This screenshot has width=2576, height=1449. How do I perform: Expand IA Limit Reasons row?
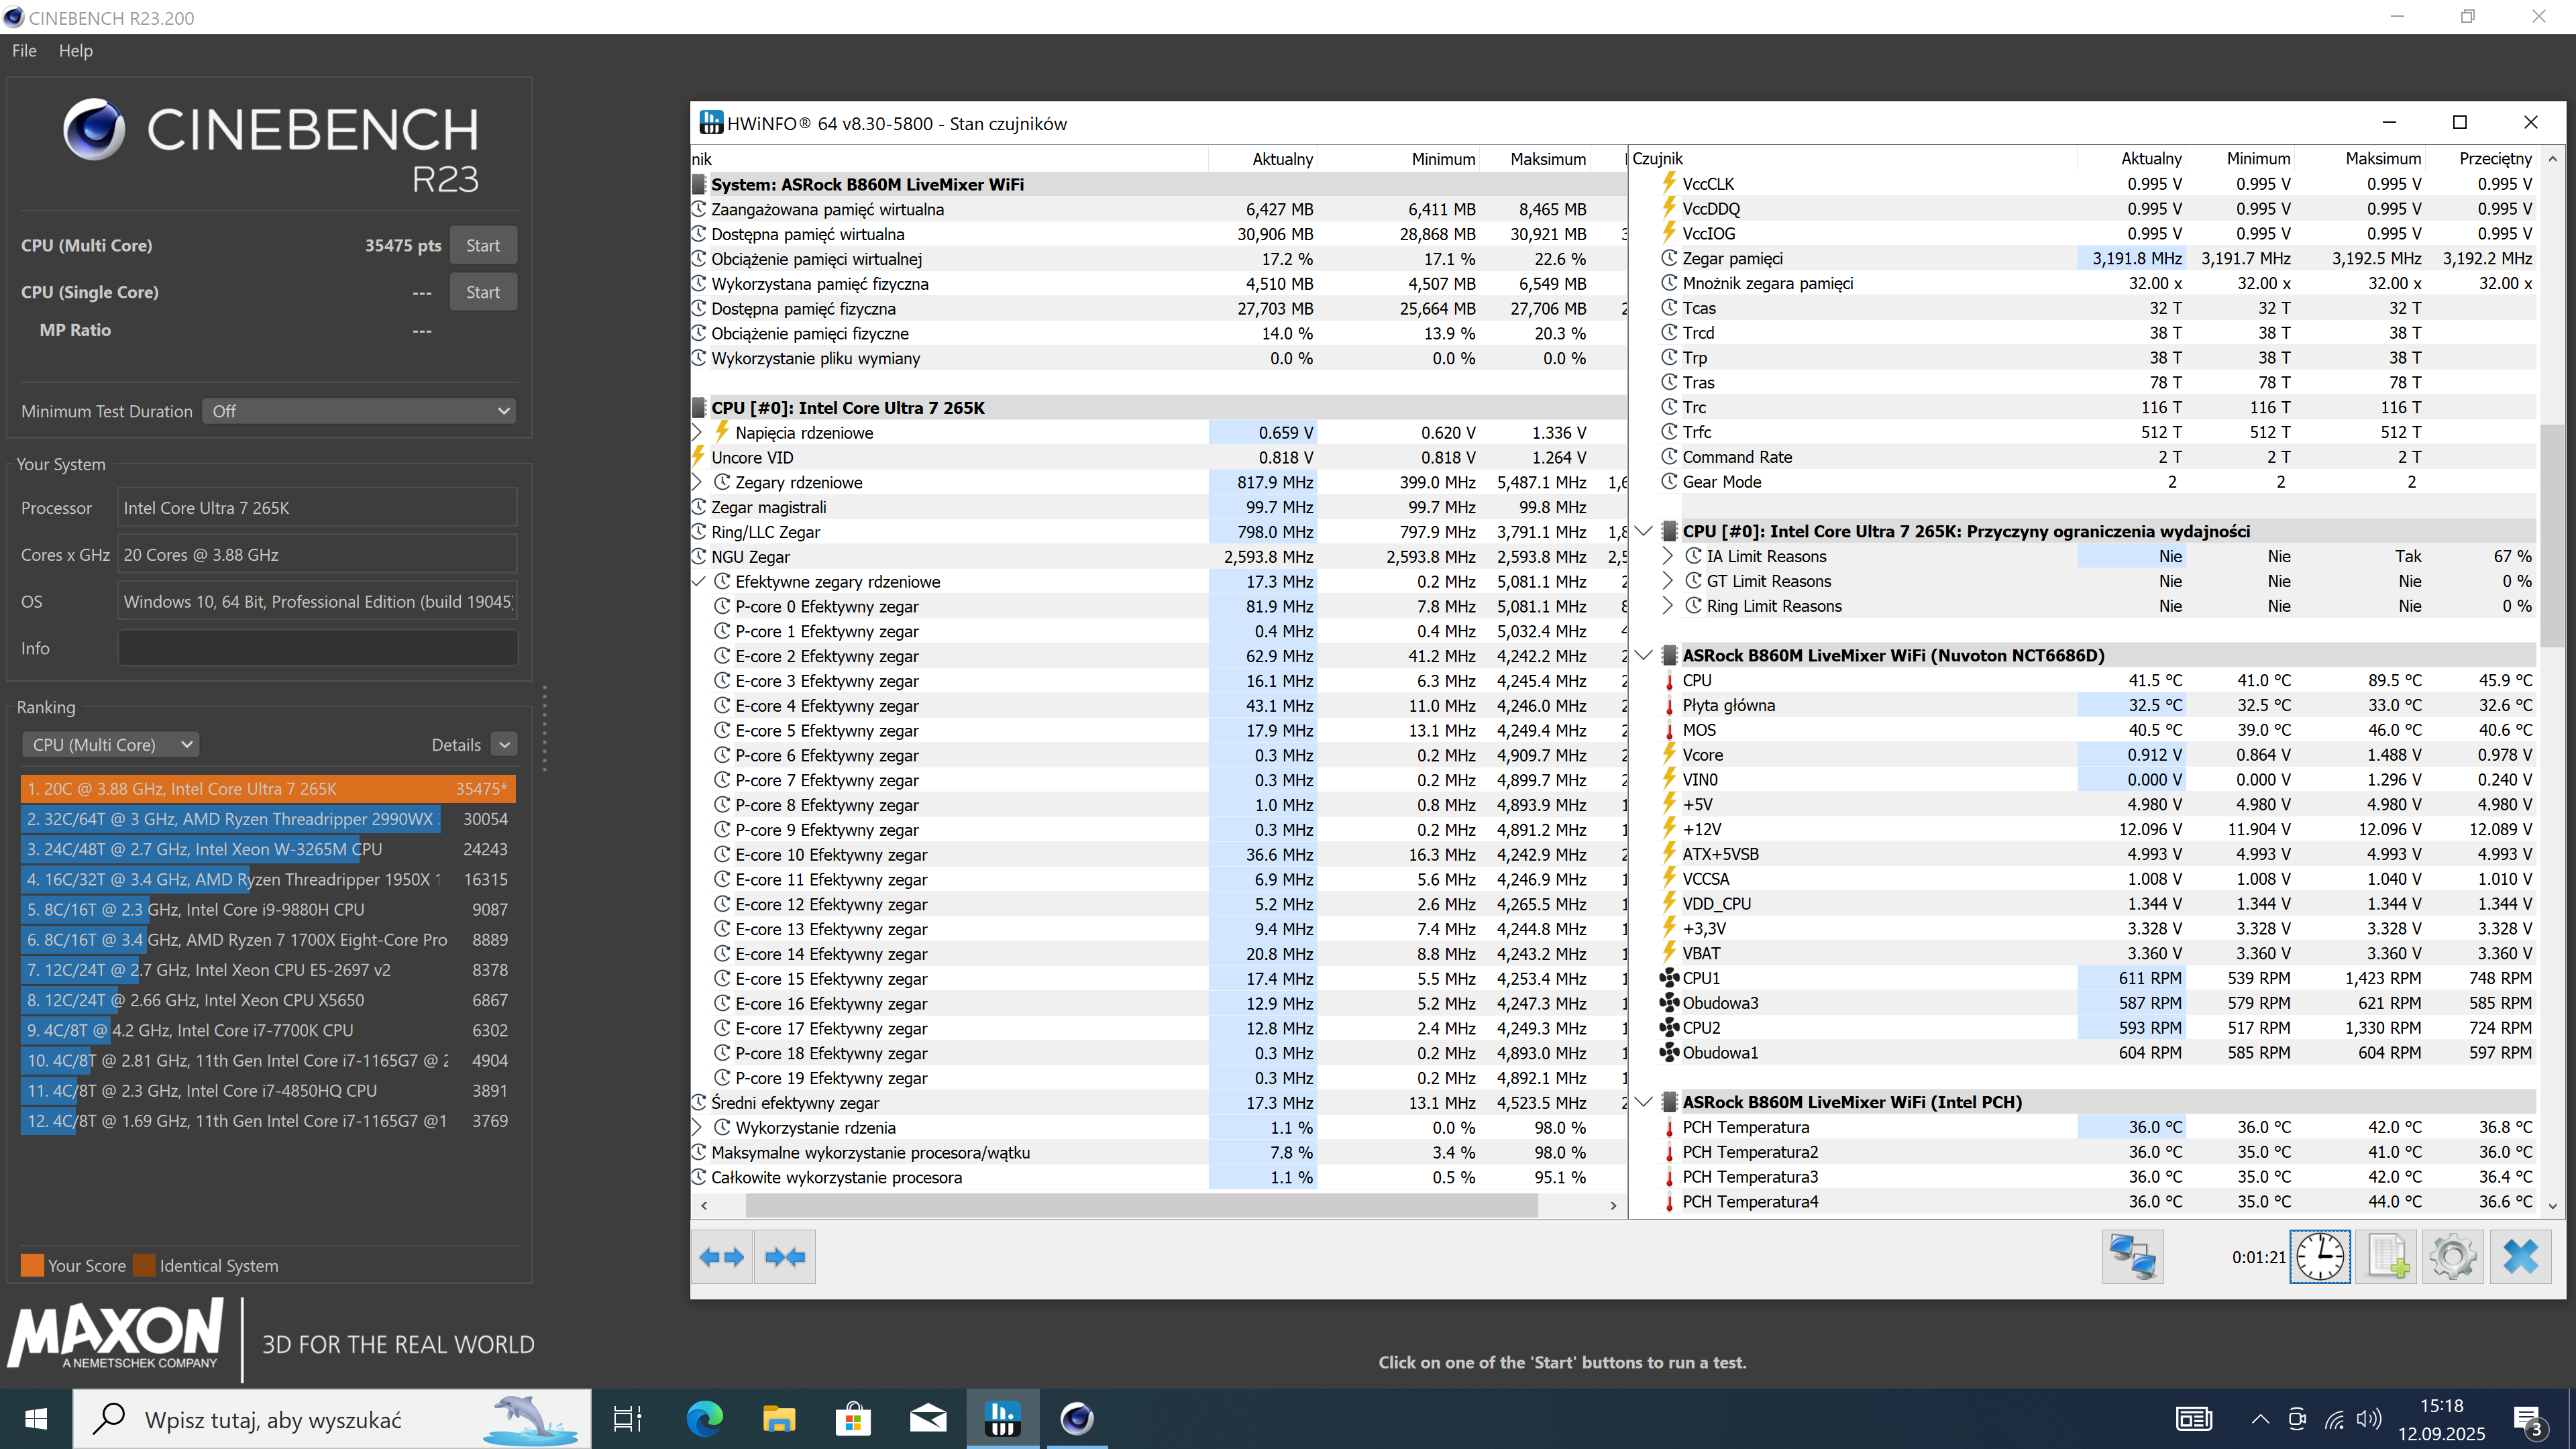(1667, 556)
